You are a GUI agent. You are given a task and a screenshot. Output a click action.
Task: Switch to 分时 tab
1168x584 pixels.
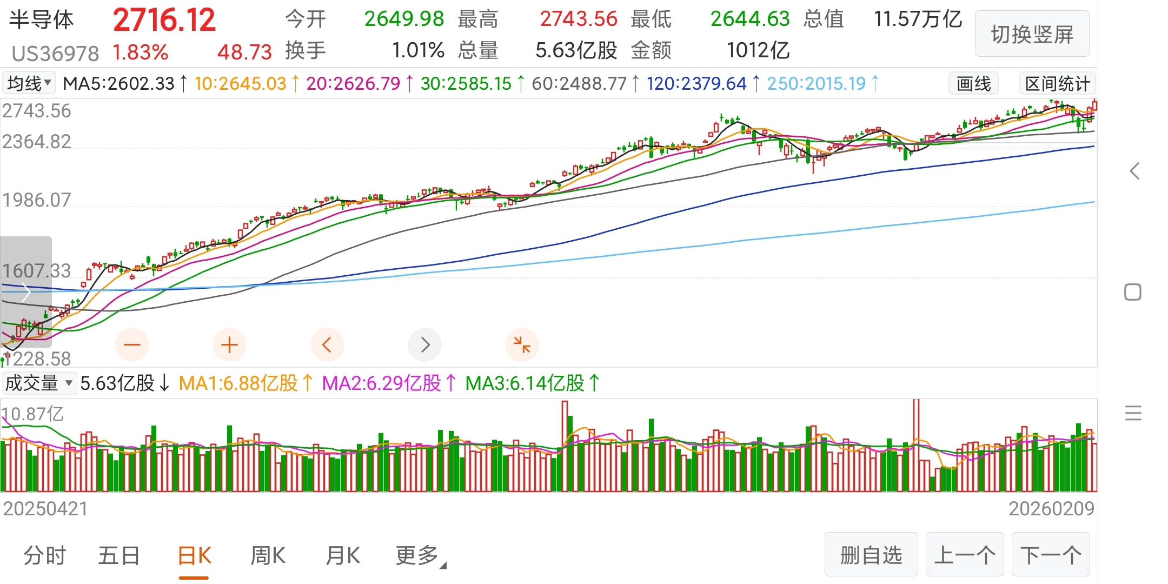pyautogui.click(x=44, y=555)
